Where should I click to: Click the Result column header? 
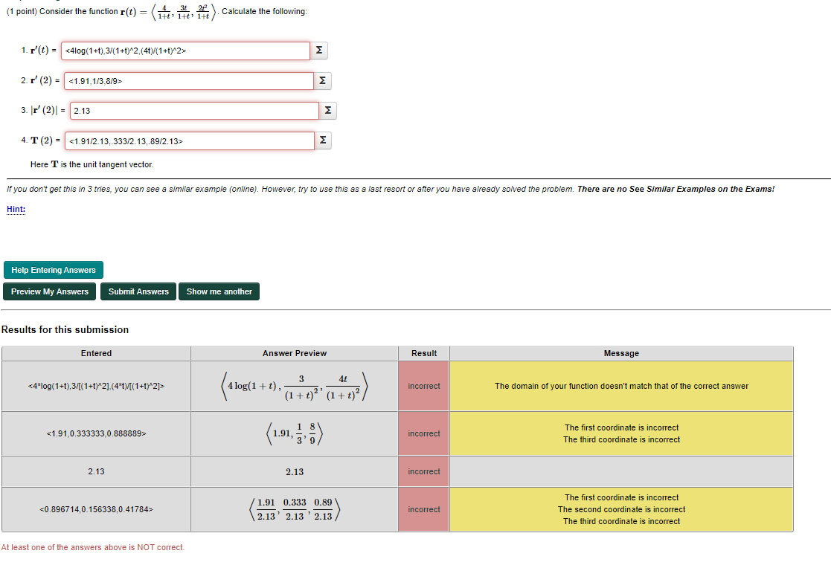pyautogui.click(x=424, y=353)
